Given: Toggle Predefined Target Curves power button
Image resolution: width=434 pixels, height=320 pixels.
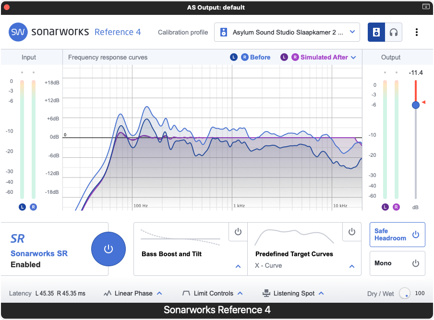Looking at the screenshot, I should click(352, 232).
